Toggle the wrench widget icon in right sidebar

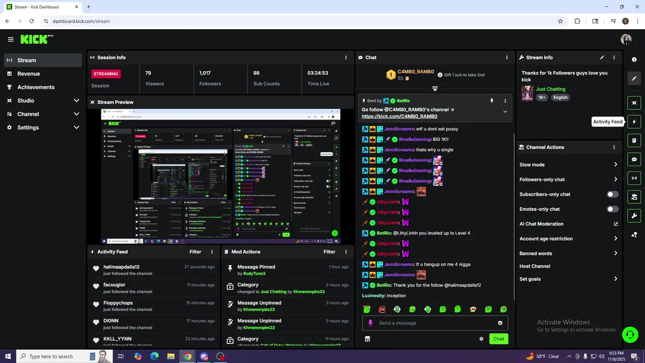click(634, 216)
